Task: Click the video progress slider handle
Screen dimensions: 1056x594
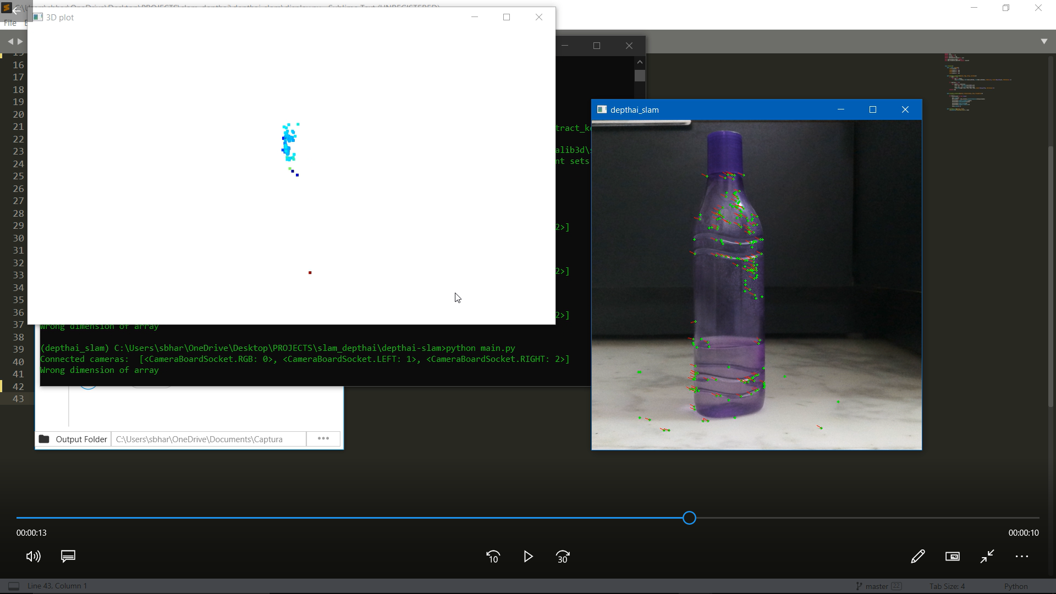Action: coord(689,518)
